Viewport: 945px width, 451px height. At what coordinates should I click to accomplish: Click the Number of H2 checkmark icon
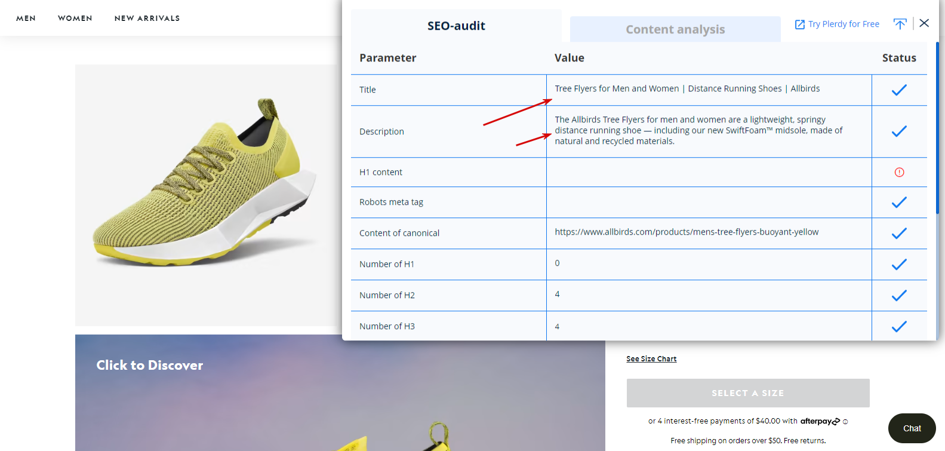point(899,296)
